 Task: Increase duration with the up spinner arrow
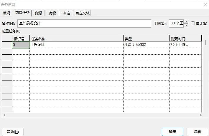click(x=186, y=22)
